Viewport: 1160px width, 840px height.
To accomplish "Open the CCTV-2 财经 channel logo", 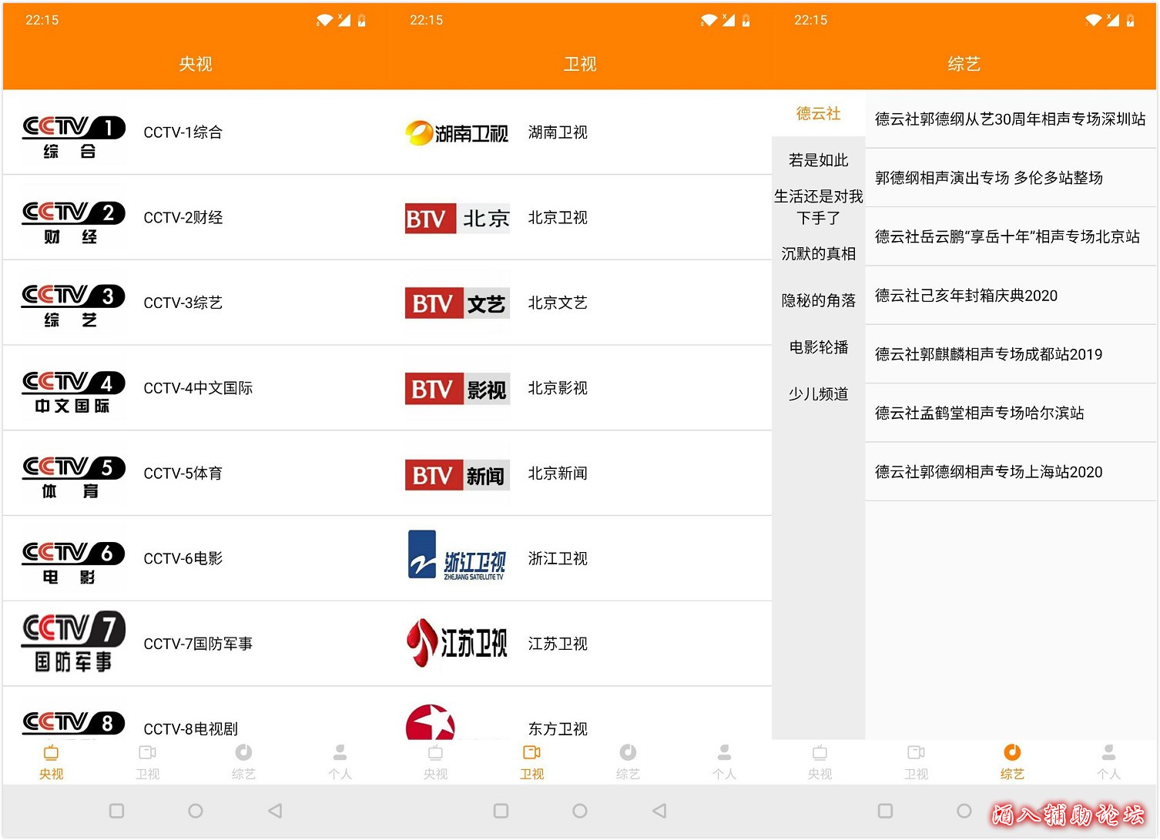I will tap(73, 223).
